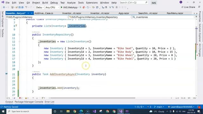Switch to the SearchIn...nt.razor tab
This screenshot has height=114, width=203.
[148, 13]
